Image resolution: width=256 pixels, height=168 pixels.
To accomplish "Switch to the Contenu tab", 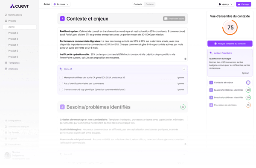I will 150,4.
